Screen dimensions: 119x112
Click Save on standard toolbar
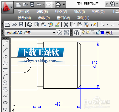(x=21, y=25)
